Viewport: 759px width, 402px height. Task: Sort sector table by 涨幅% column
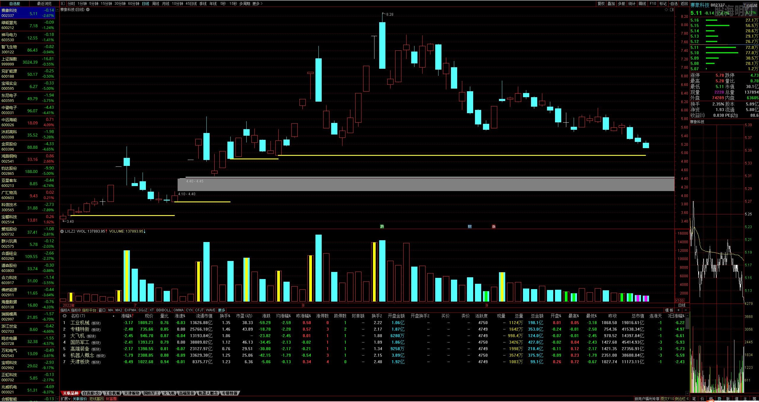tap(127, 316)
